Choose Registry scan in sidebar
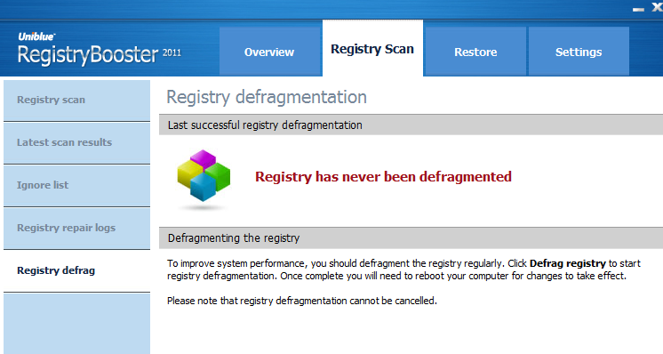This screenshot has width=663, height=354. point(76,101)
